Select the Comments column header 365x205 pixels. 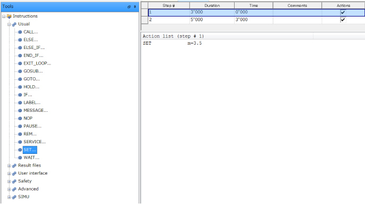(297, 5)
